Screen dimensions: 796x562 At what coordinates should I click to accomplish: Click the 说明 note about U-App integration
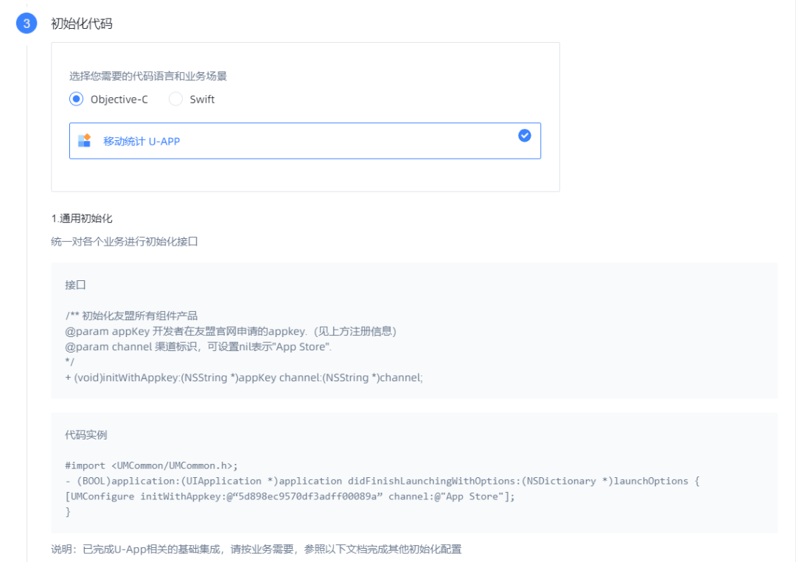click(256, 549)
